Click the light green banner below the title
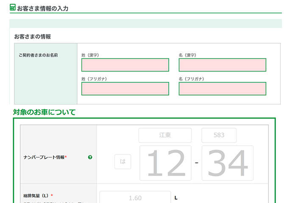Screen dimensions: 284x203 click(x=145, y=23)
